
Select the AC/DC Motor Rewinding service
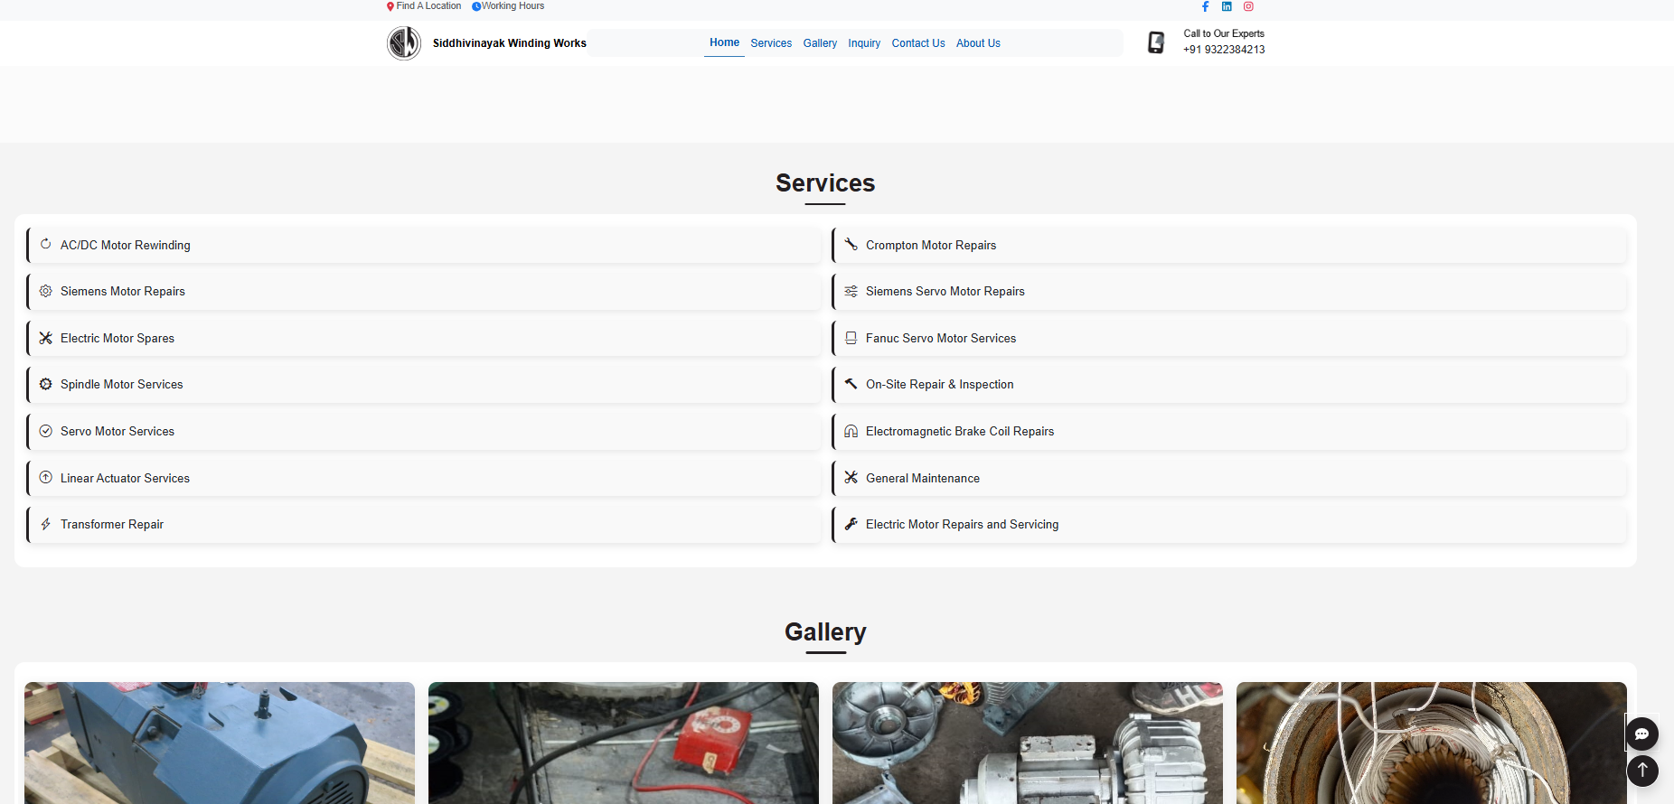pos(126,245)
